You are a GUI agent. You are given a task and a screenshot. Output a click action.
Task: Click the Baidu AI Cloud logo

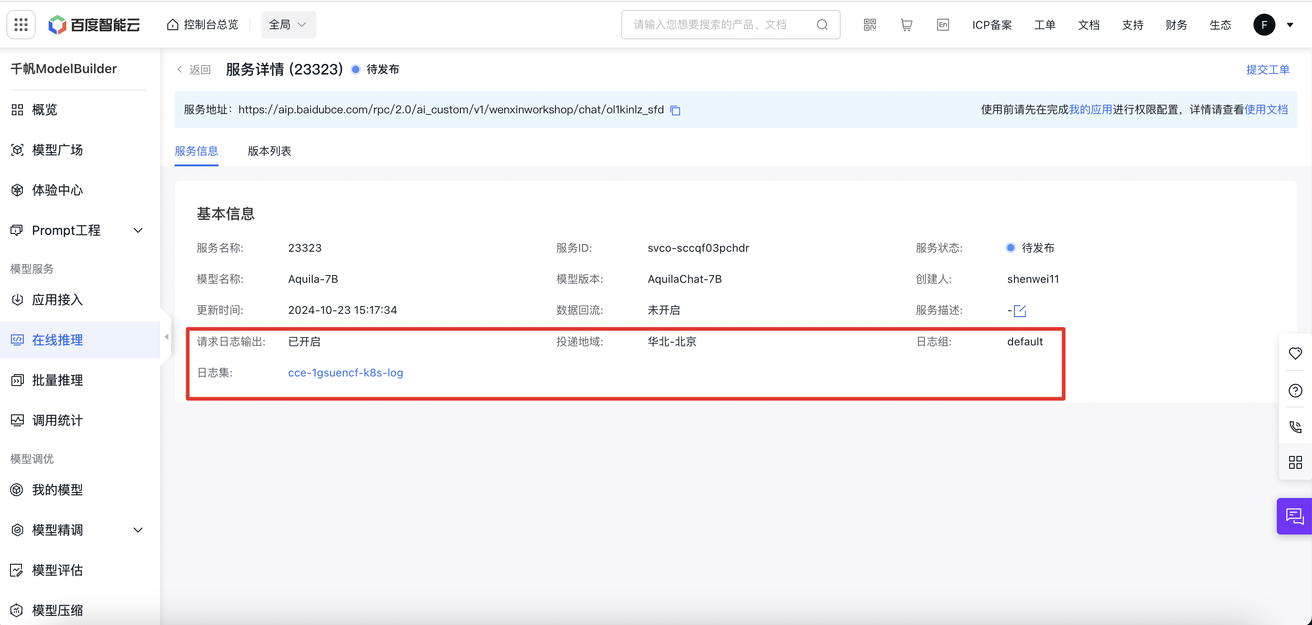[94, 24]
